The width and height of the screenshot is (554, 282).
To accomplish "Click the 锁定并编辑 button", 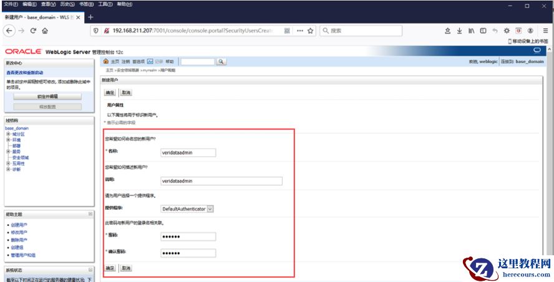I will [x=47, y=96].
